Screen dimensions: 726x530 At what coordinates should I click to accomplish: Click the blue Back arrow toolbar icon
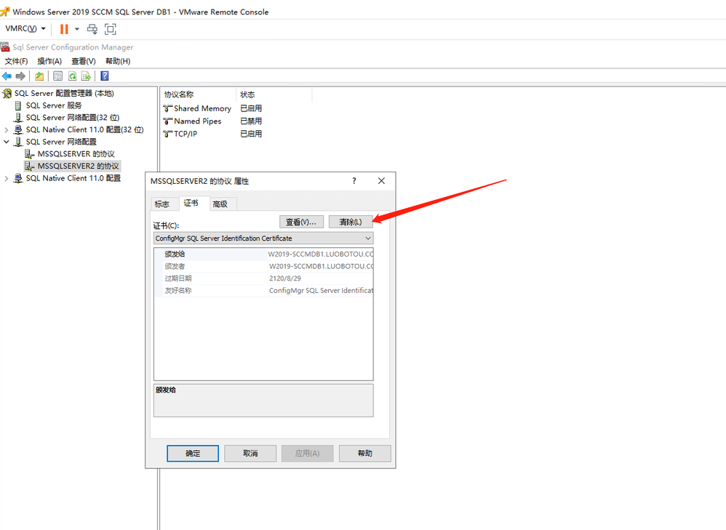click(7, 76)
